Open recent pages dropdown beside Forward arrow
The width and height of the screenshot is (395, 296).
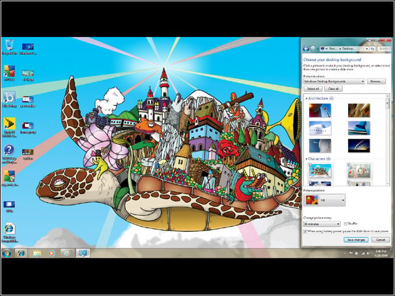tap(317, 49)
